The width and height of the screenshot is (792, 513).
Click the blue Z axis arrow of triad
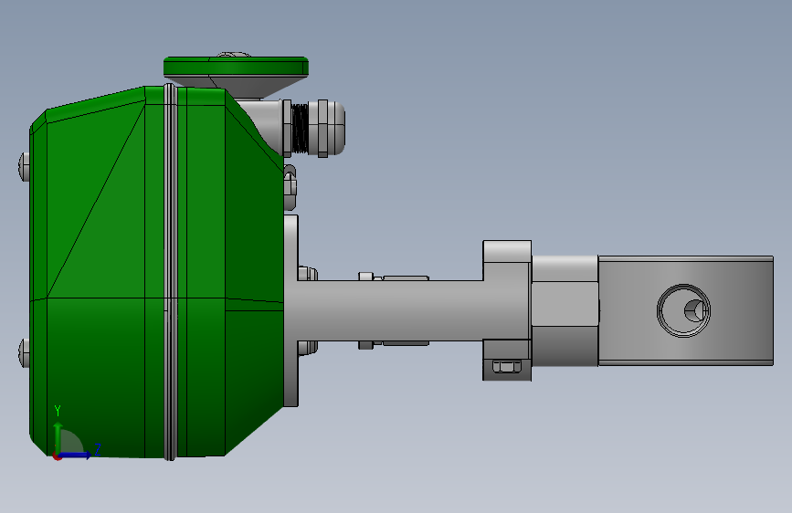point(76,455)
